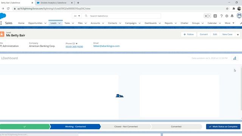Click the search magnifier icon
242x136 pixels.
[86, 16]
